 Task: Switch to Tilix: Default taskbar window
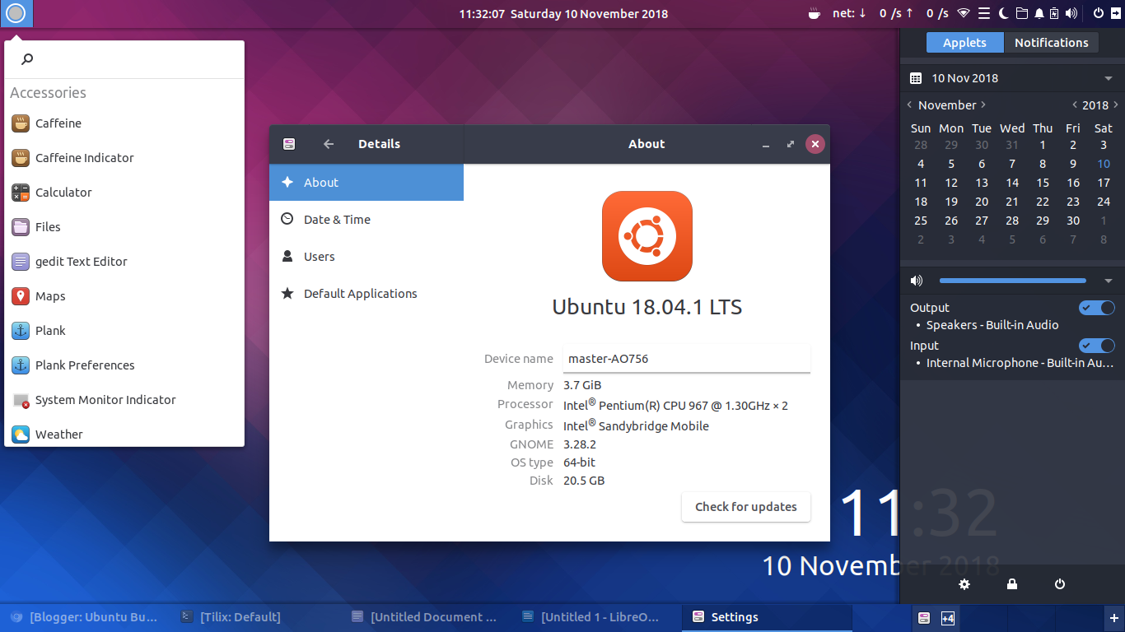click(255, 617)
